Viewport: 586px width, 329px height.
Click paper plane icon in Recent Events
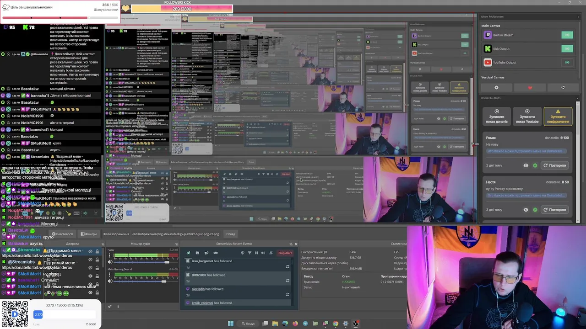[x=188, y=253]
